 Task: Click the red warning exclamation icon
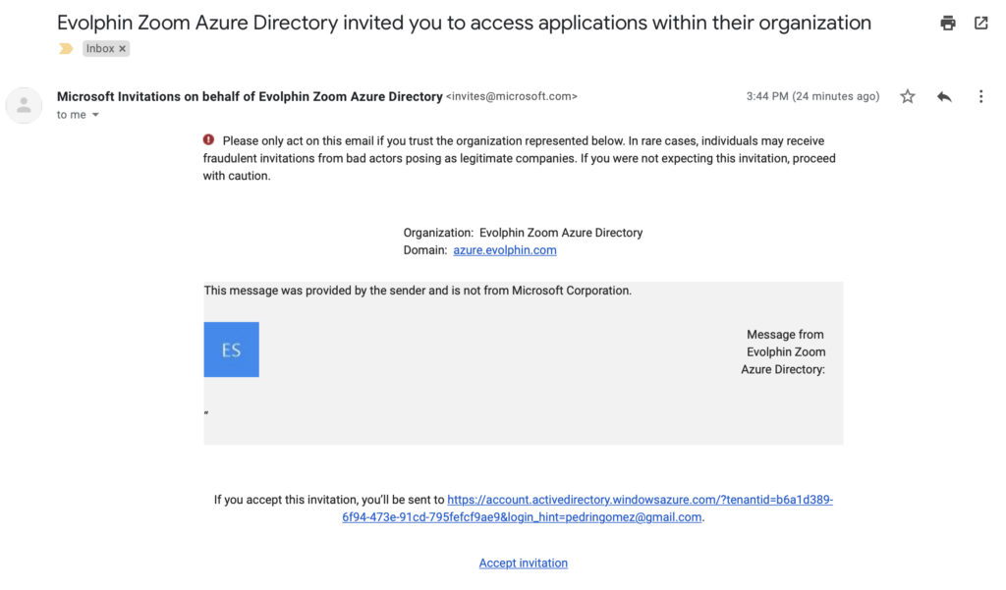(208, 139)
